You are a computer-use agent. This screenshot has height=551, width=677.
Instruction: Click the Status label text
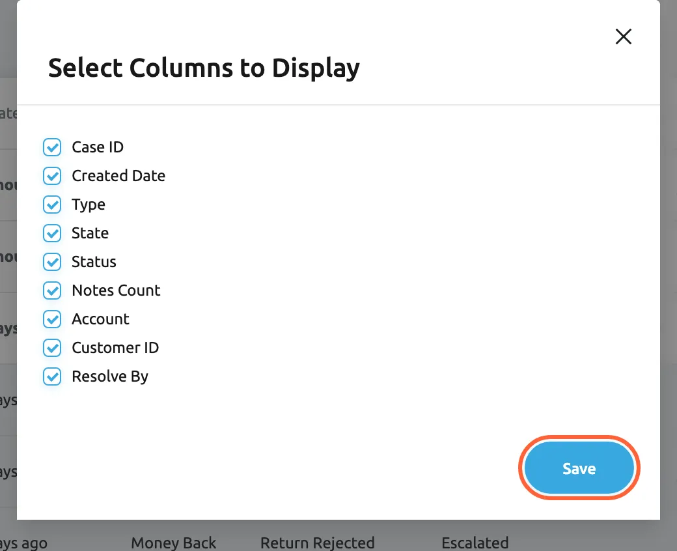[x=94, y=262]
